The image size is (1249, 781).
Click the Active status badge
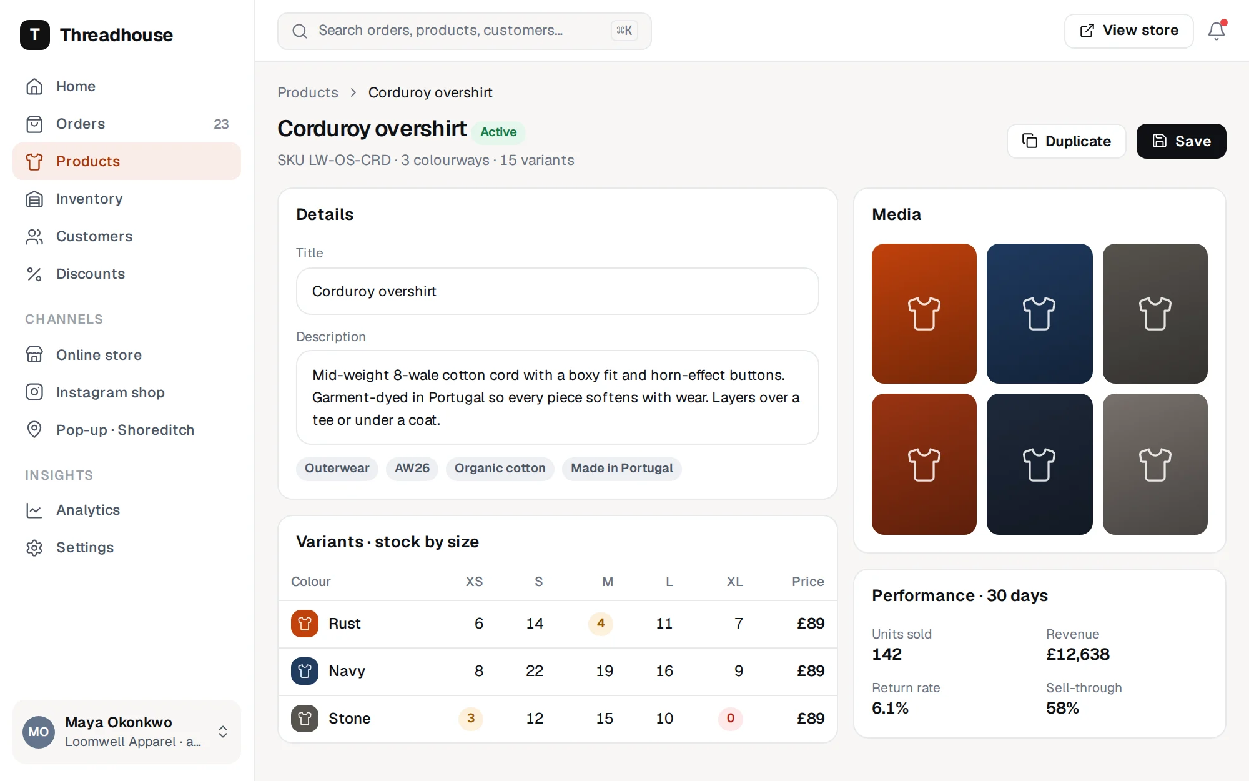tap(498, 132)
